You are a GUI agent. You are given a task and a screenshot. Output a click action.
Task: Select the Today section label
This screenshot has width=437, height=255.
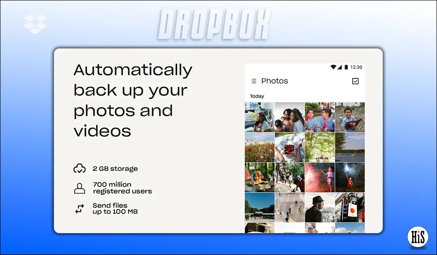[x=256, y=96]
